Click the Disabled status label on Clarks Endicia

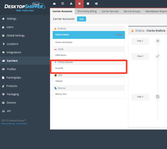pos(119,35)
